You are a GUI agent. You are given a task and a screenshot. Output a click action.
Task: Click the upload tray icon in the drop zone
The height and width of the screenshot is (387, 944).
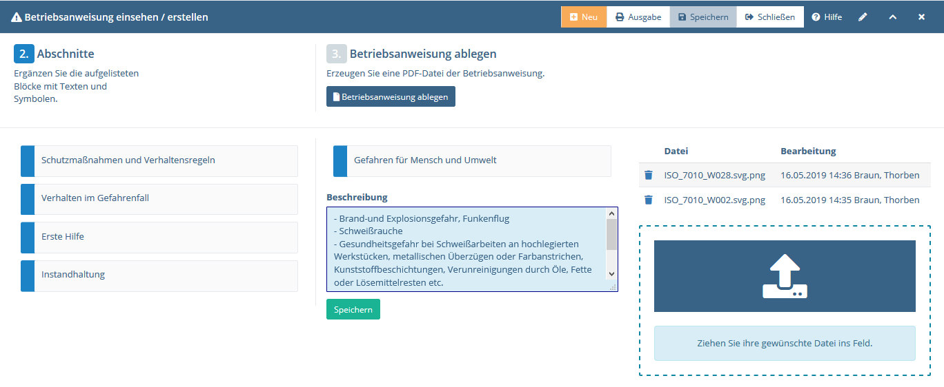coord(785,276)
